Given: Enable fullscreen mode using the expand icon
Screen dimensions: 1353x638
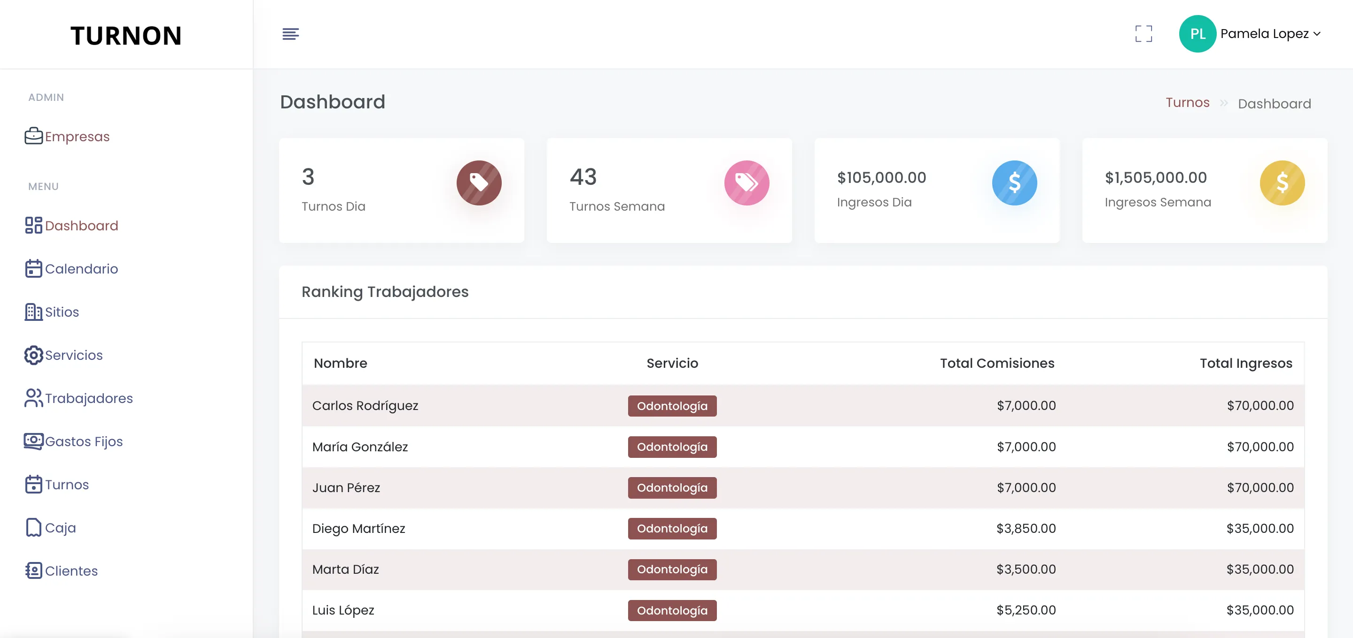Looking at the screenshot, I should [1143, 34].
